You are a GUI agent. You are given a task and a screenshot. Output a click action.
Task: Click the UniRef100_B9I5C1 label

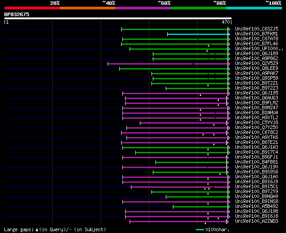[x=257, y=187]
